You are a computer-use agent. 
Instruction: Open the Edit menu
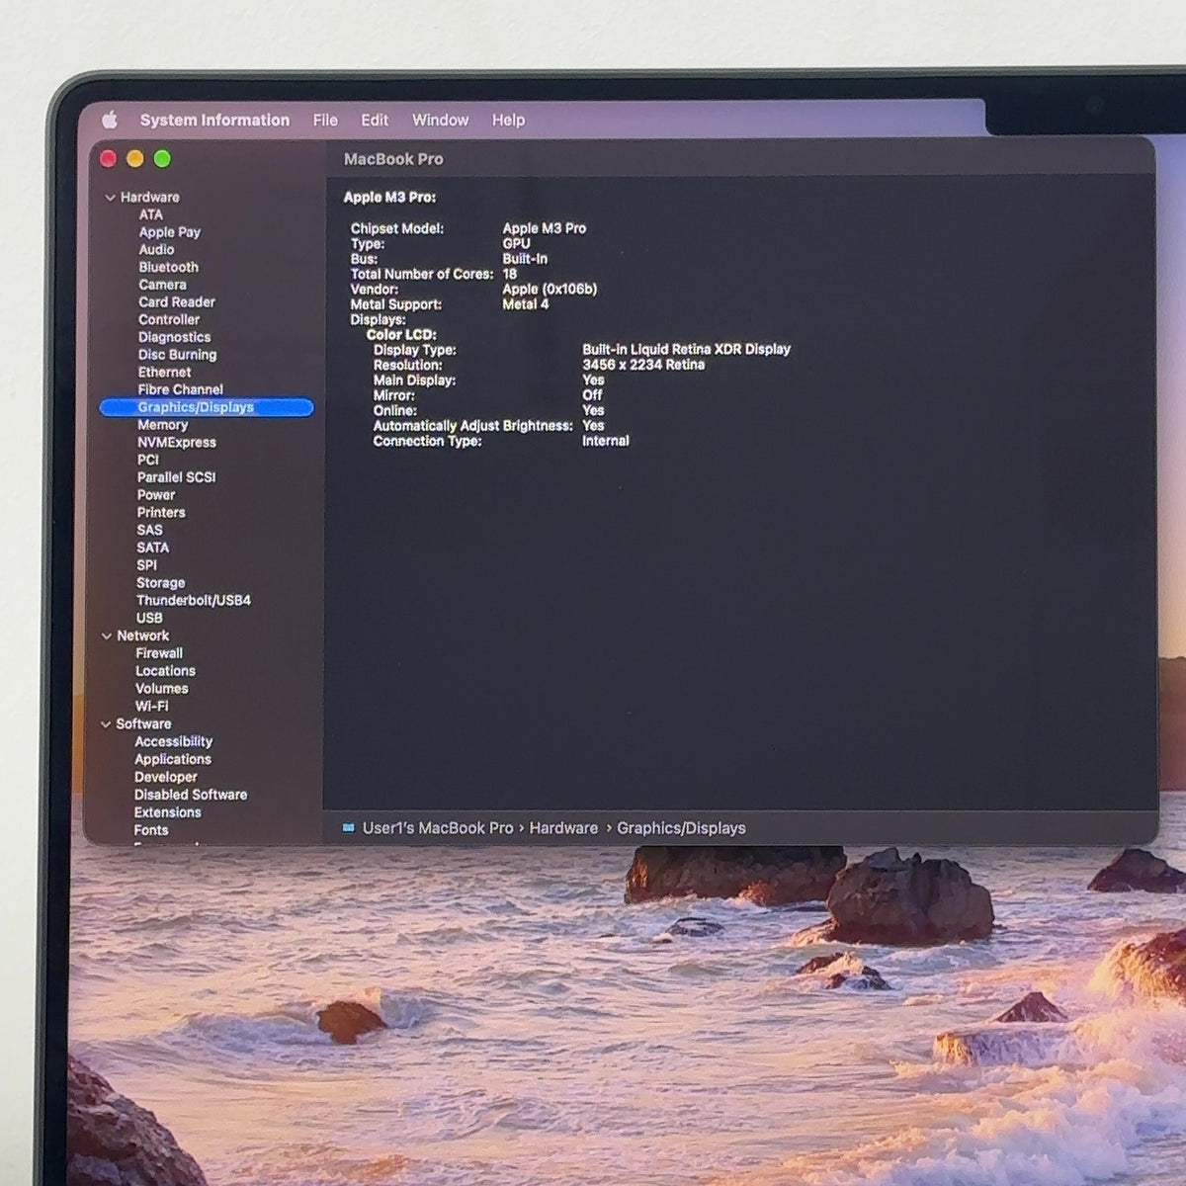point(375,121)
